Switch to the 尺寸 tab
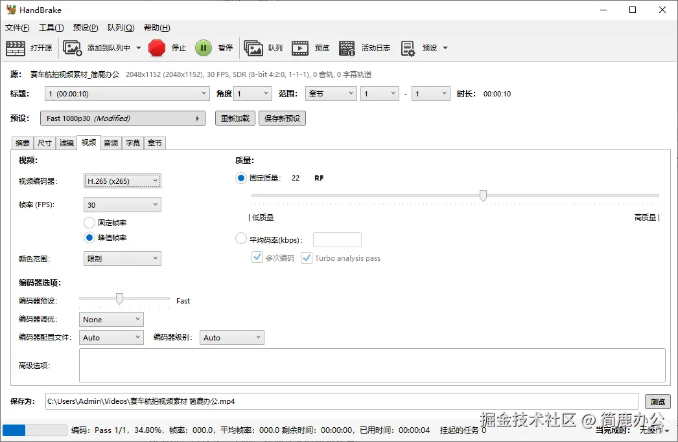 tap(45, 143)
